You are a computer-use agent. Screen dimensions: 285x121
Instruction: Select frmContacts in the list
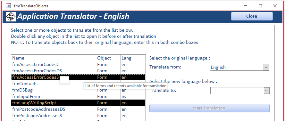click(78, 84)
